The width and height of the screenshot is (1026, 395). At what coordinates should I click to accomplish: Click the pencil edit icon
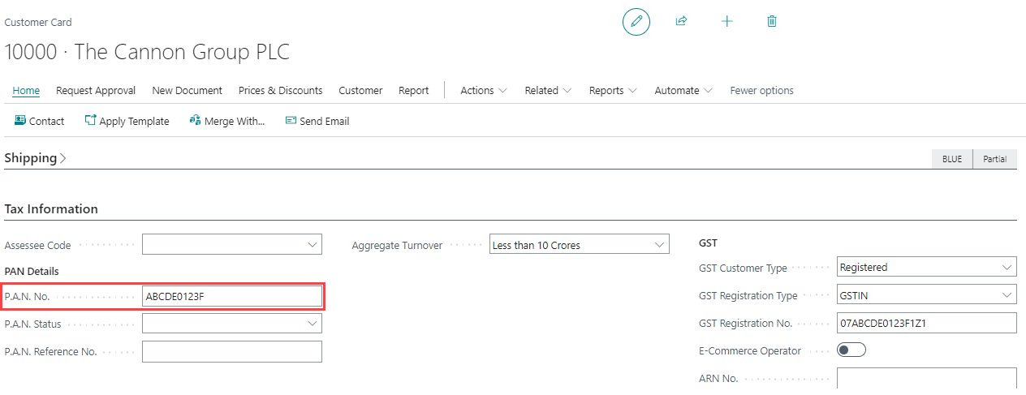tap(636, 22)
